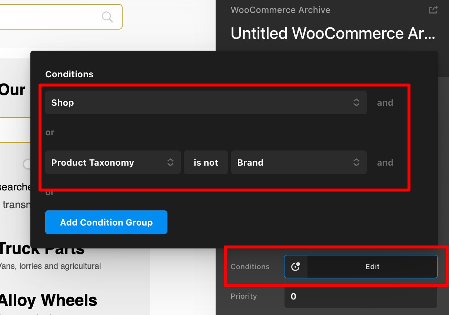Click the magnifier search icon
This screenshot has width=449, height=315.
click(107, 17)
